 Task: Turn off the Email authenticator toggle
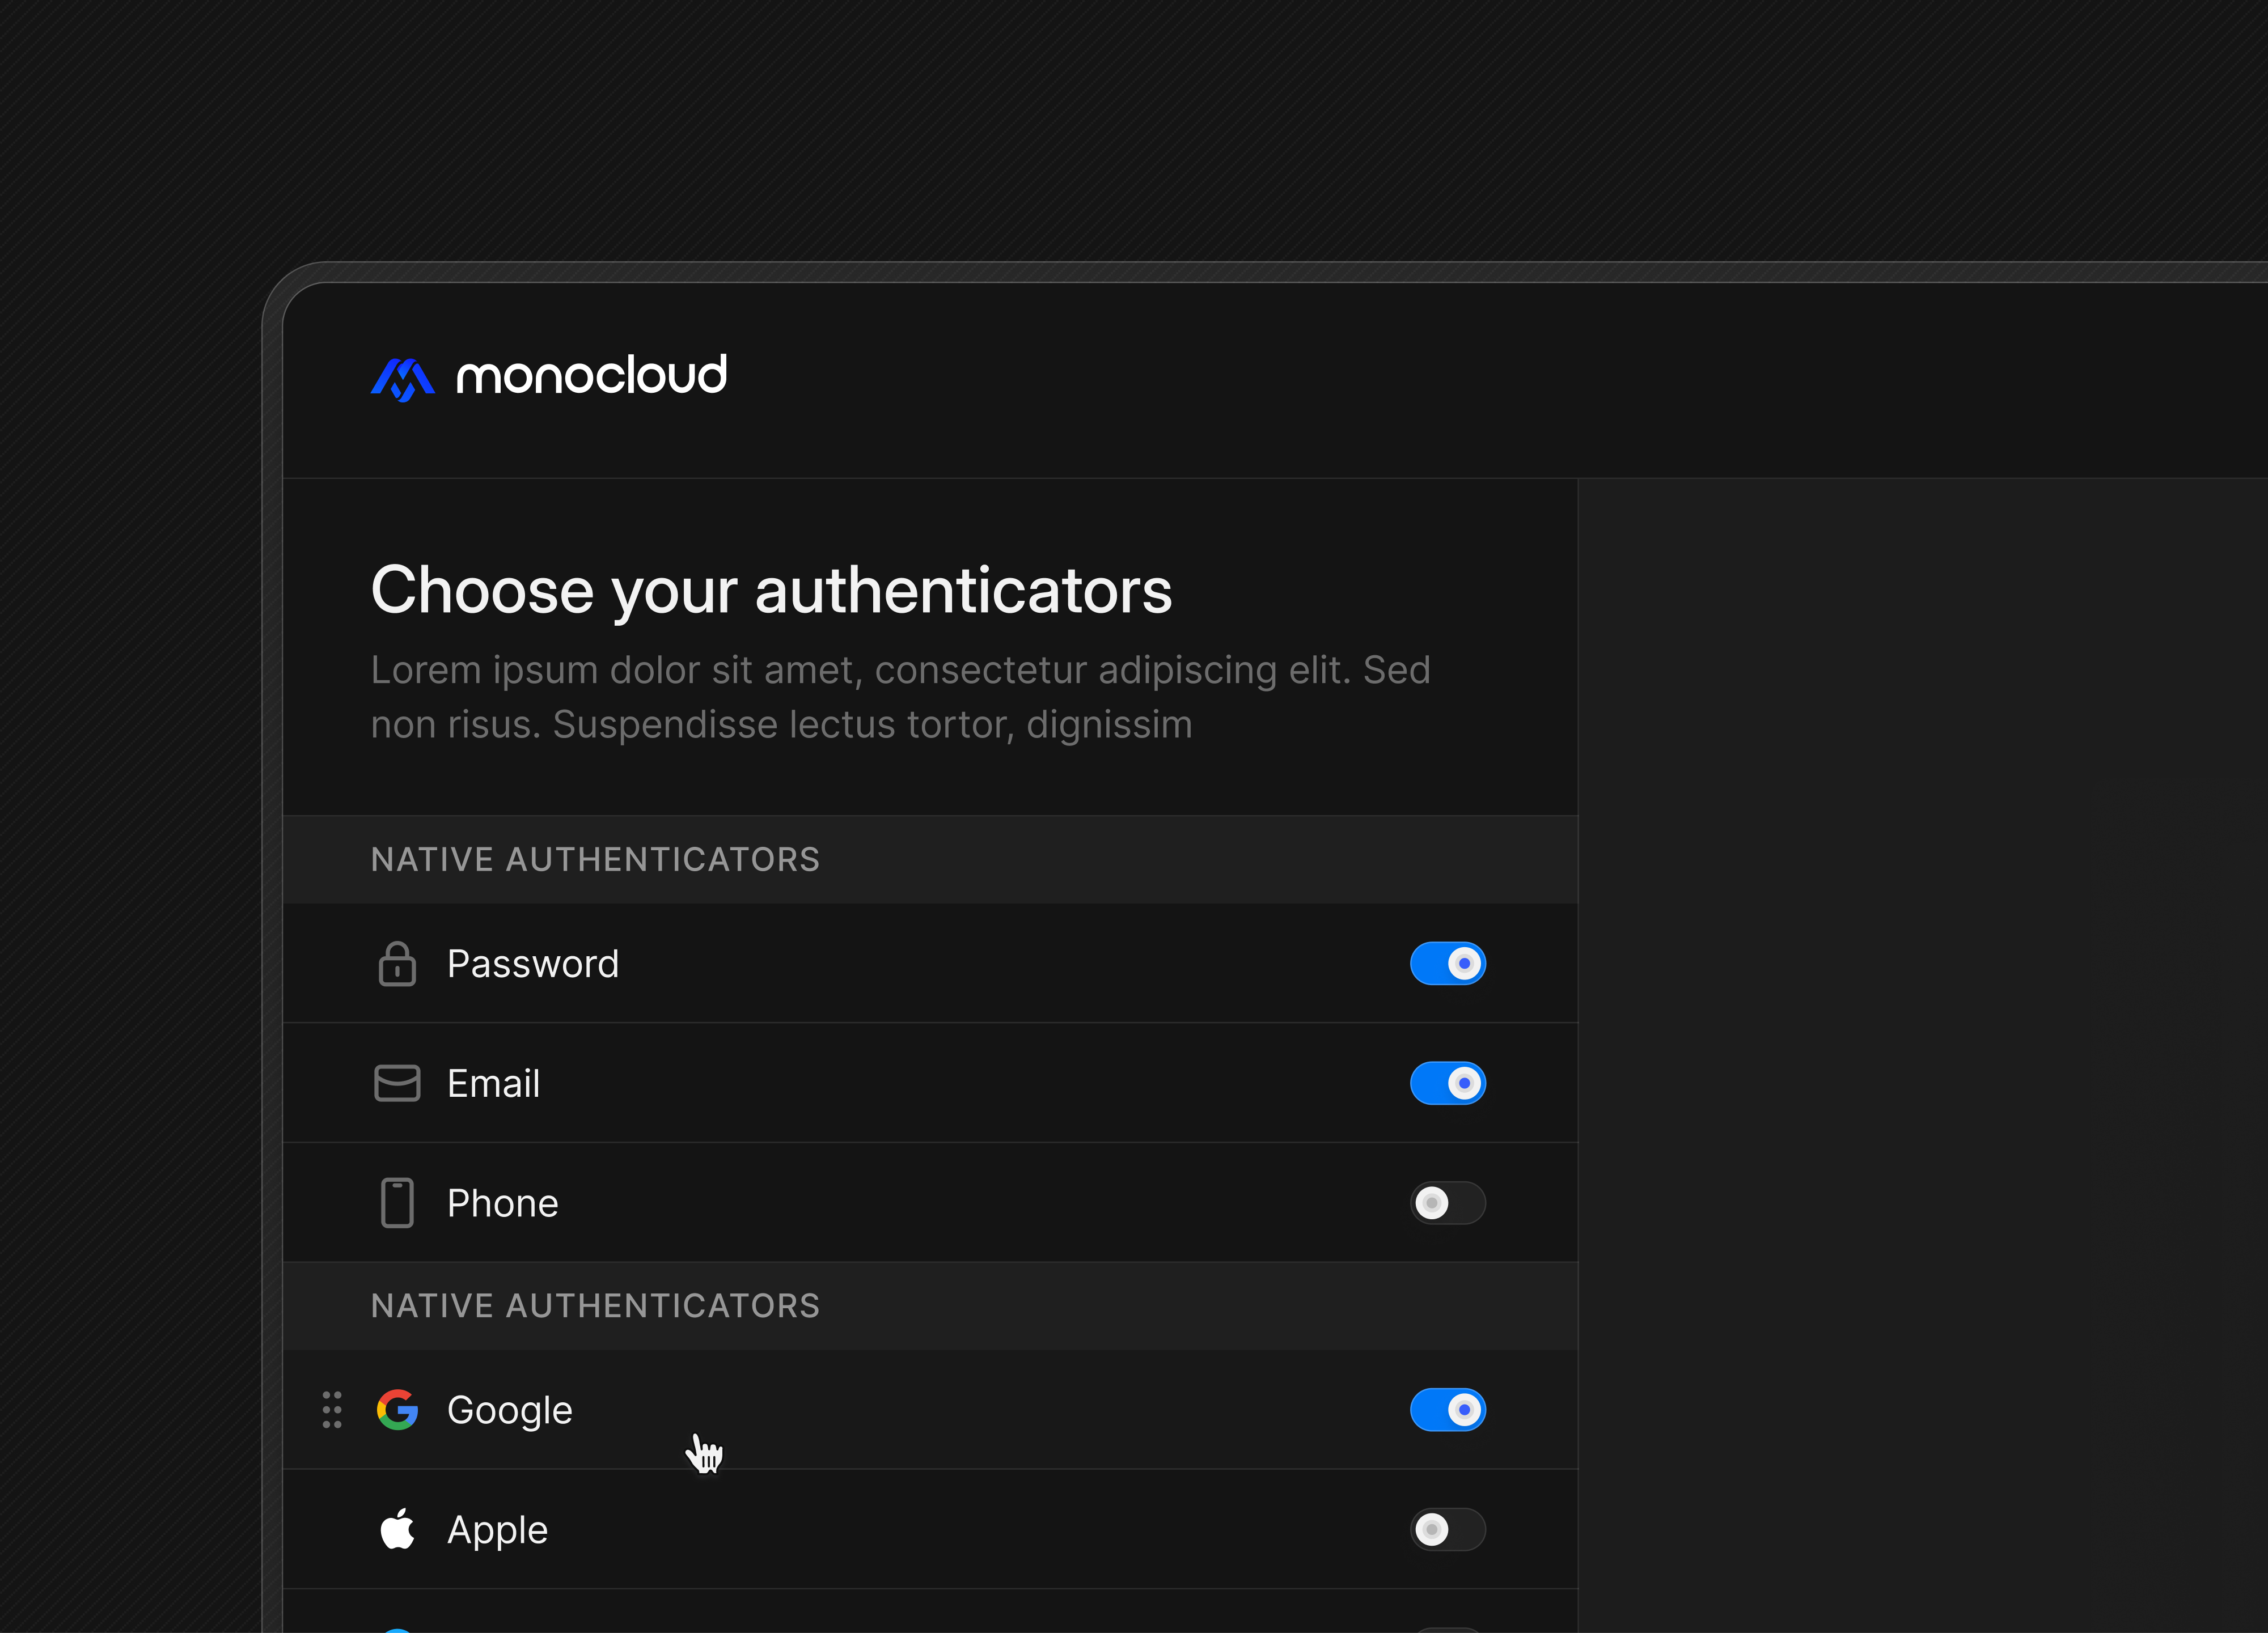coord(1447,1083)
